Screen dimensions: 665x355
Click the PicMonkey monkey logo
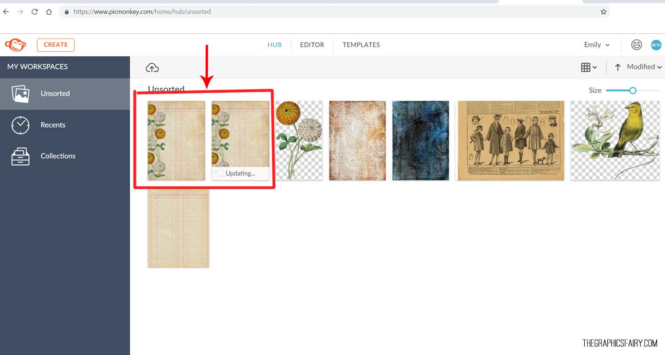[16, 45]
